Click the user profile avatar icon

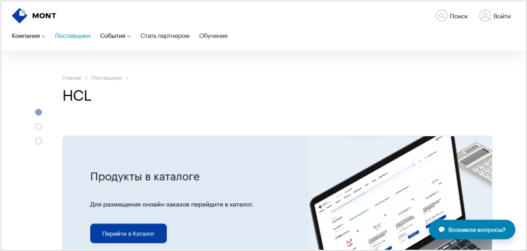pyautogui.click(x=485, y=16)
